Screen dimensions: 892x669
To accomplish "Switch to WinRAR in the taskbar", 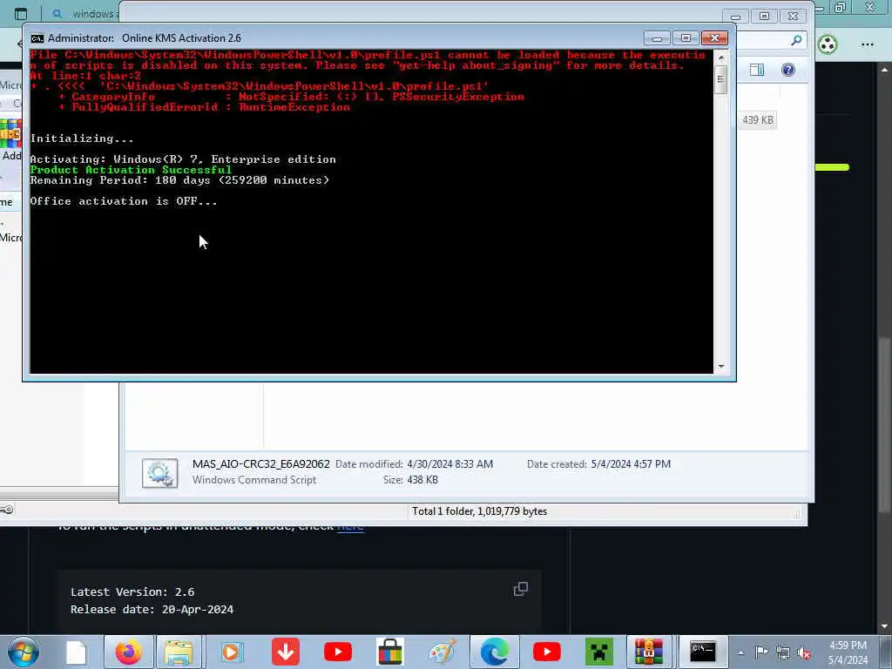I will pos(649,652).
